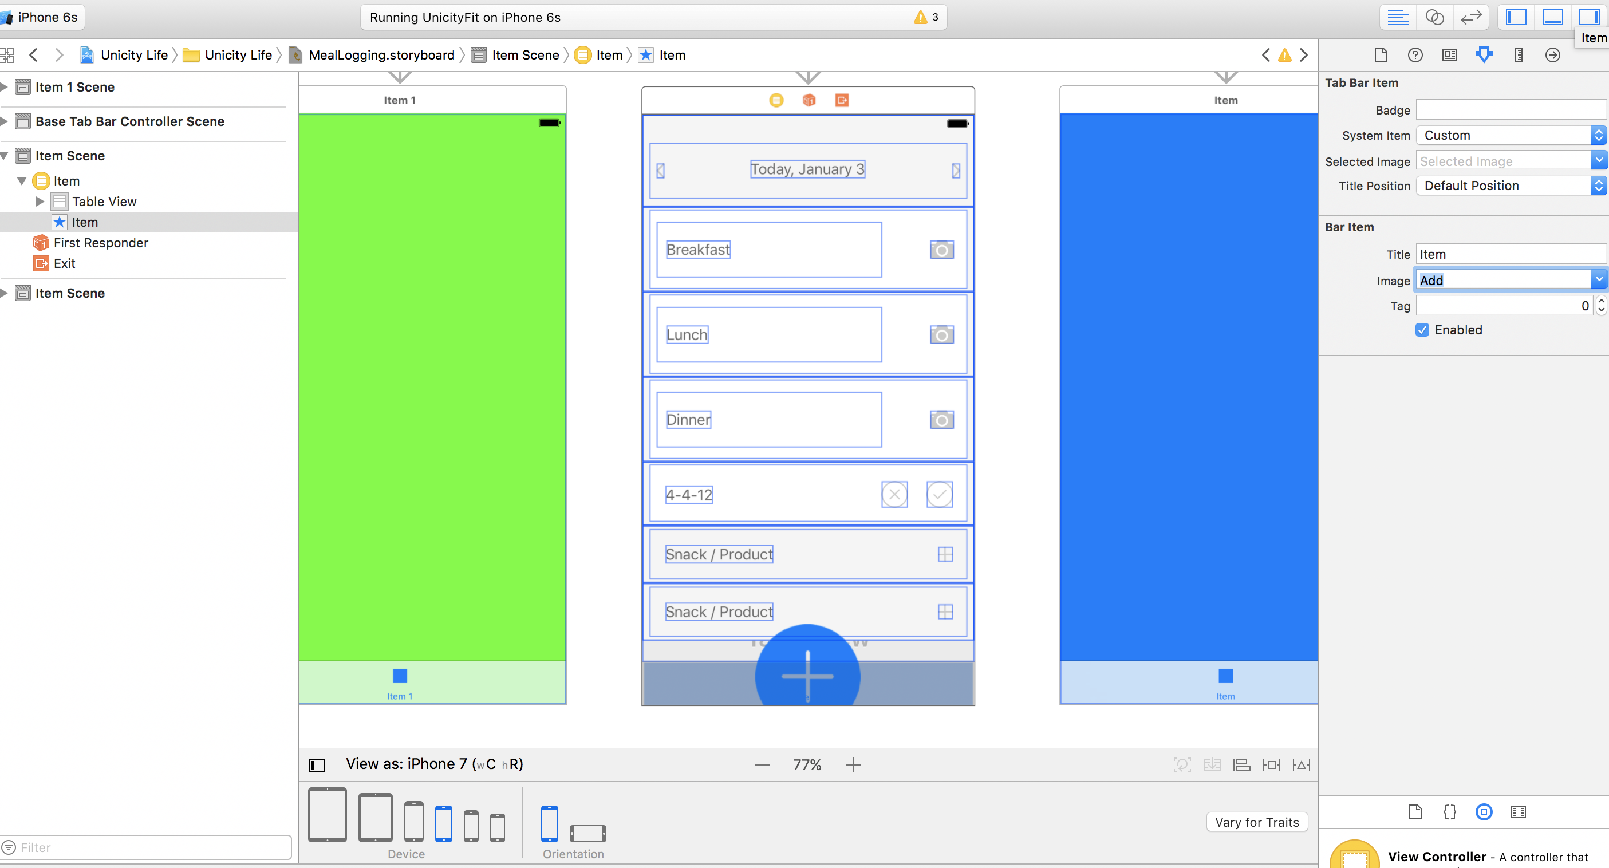1609x868 pixels.
Task: Click the Unicity Life project breadcrumb
Action: pyautogui.click(x=133, y=55)
